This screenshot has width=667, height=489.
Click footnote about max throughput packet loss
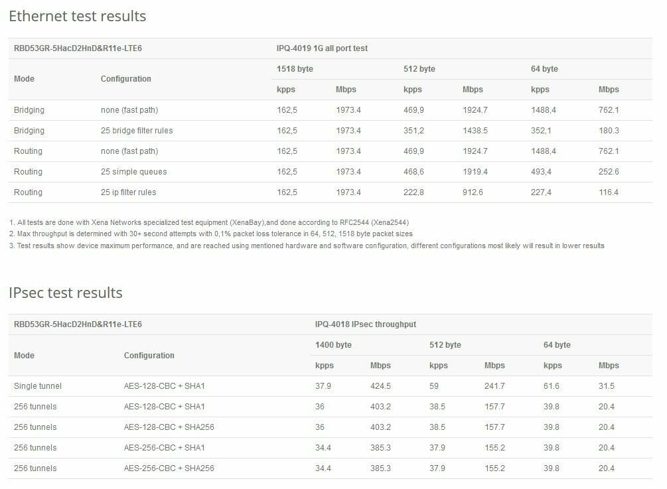point(211,234)
